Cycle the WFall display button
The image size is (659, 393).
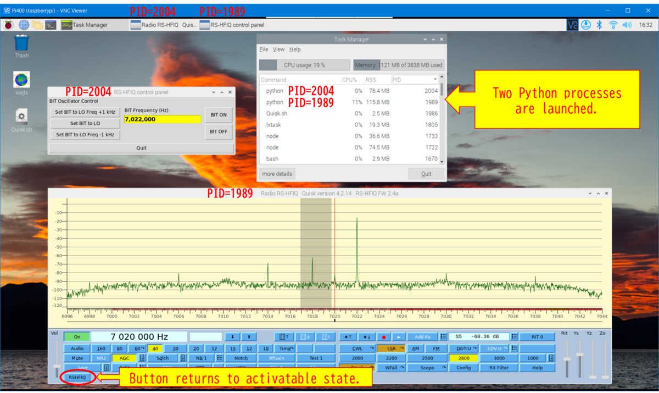391,368
